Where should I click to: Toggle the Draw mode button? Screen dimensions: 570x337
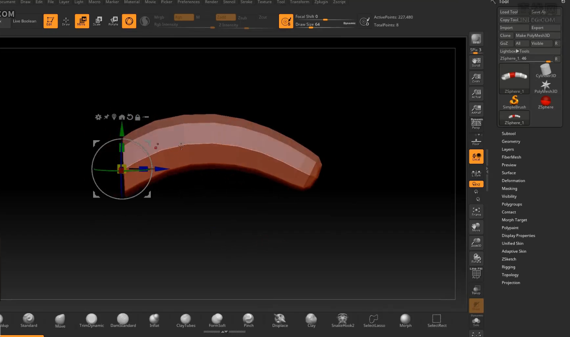[66, 21]
